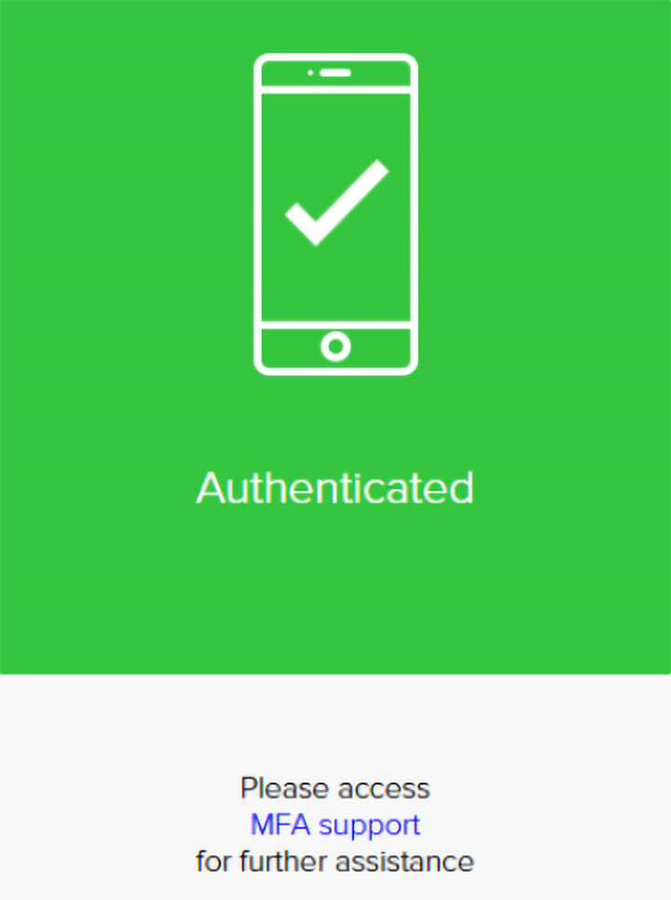
Task: Click the phone's speaker slot at top
Action: tap(335, 73)
